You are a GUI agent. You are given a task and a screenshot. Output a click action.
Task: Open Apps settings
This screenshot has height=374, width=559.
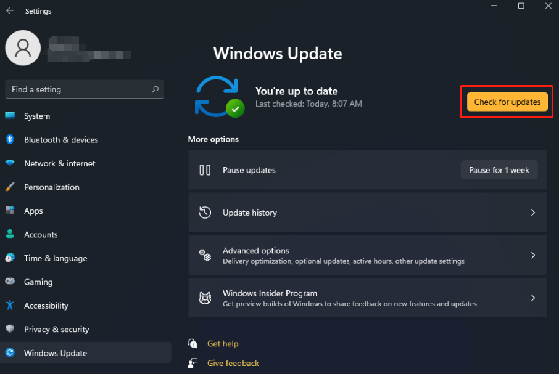[86, 211]
